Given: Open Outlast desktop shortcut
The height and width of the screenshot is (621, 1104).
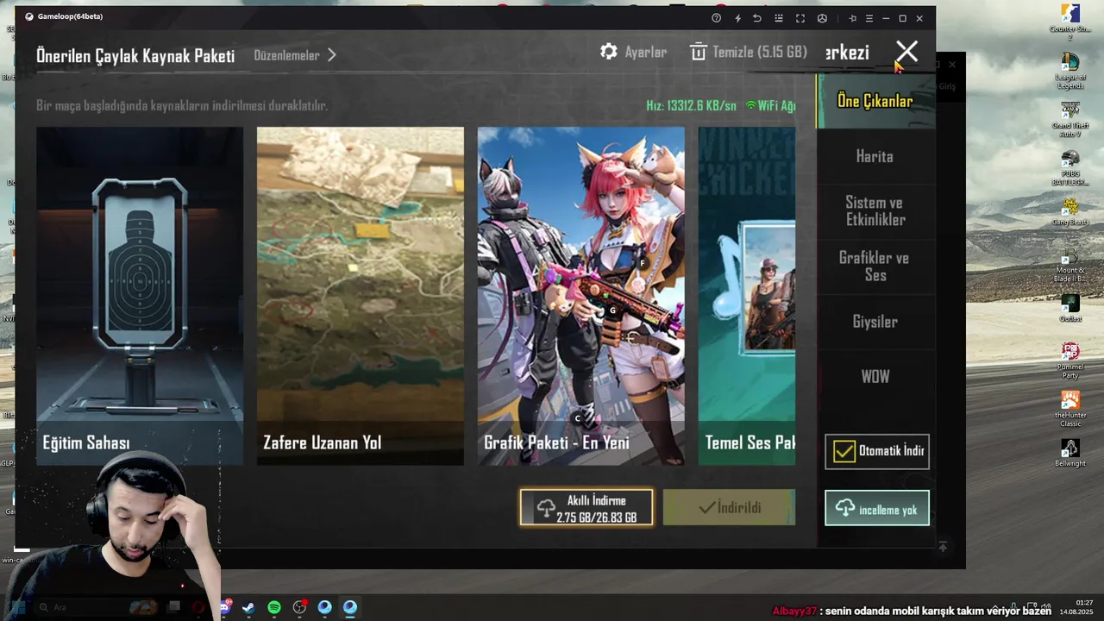Looking at the screenshot, I should (1070, 308).
